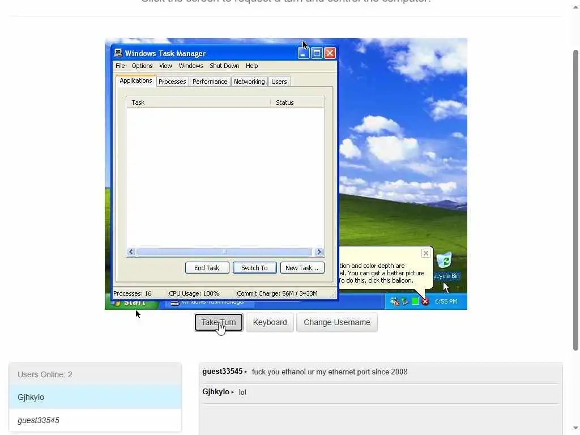580x435 pixels.
Task: Switch to the Performance tab
Action: pyautogui.click(x=210, y=82)
